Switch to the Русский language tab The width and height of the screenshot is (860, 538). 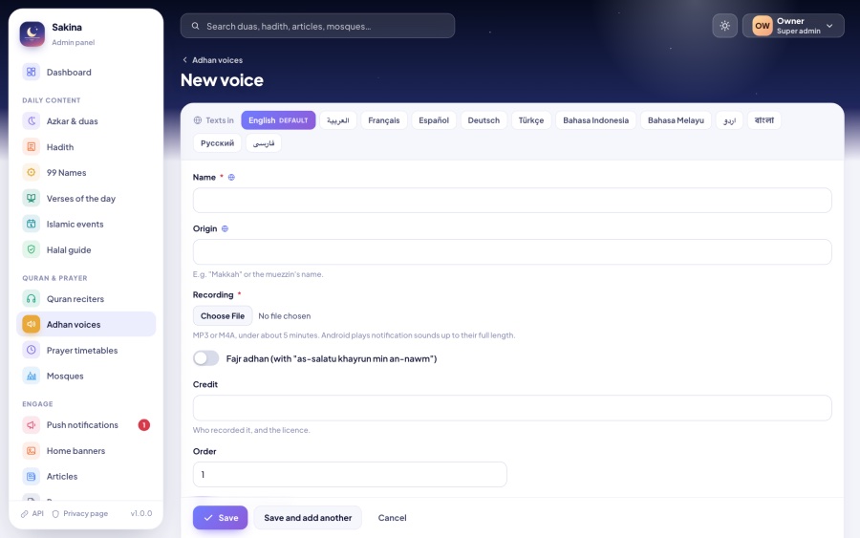[217, 143]
